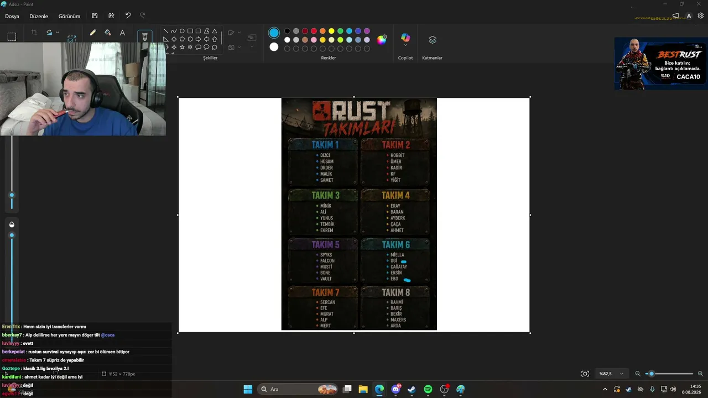Click the Renkler group label
Viewport: 708px width, 398px height.
[329, 58]
